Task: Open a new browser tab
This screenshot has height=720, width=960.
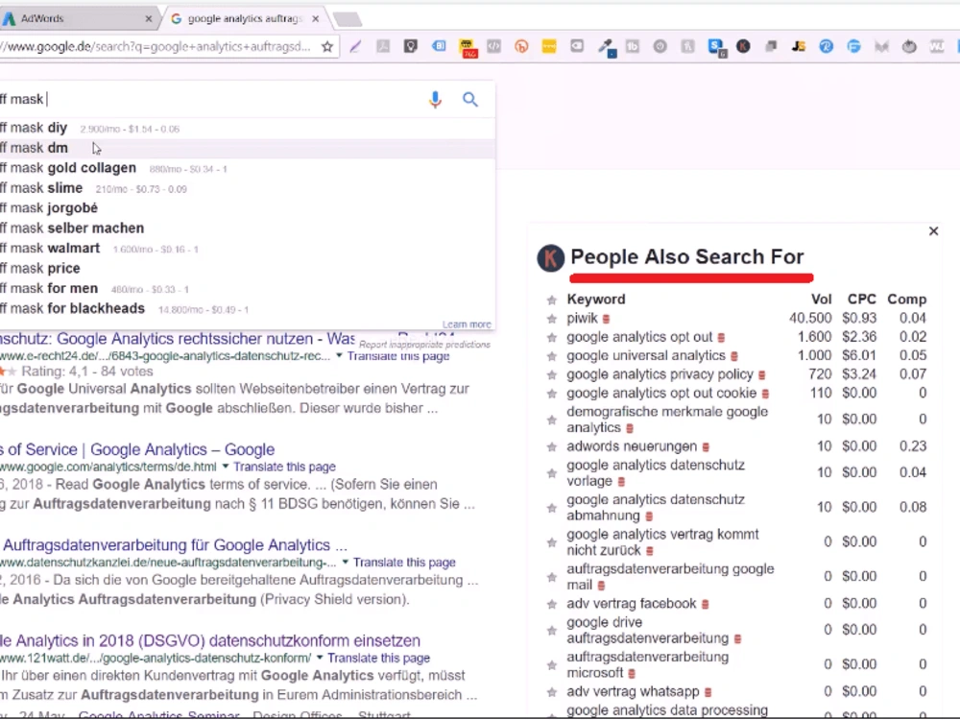Action: (x=348, y=19)
